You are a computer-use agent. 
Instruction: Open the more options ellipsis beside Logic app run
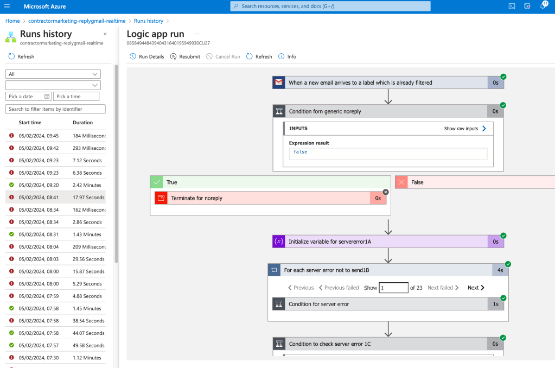pyautogui.click(x=196, y=34)
